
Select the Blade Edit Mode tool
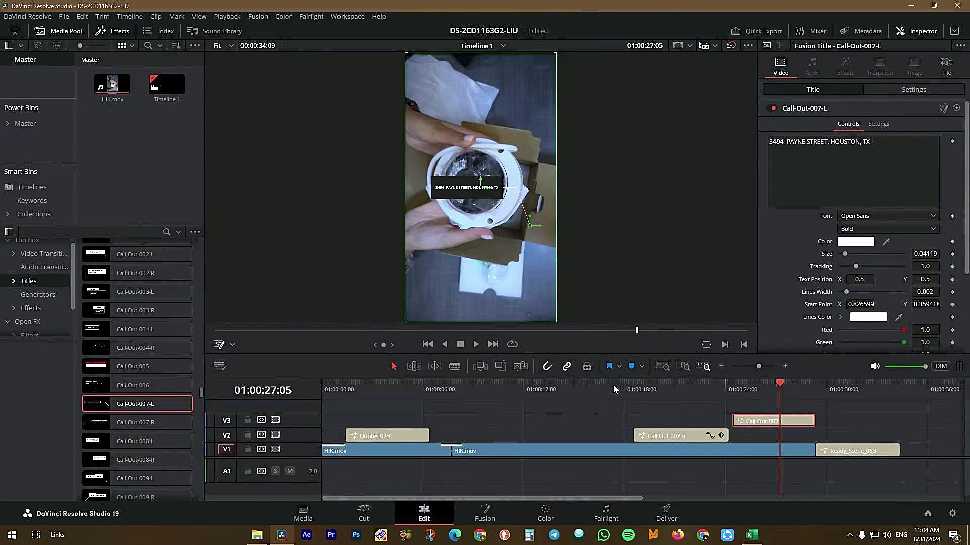[x=455, y=366]
